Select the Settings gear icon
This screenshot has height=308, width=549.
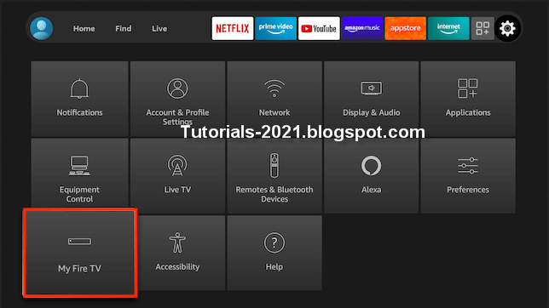[507, 28]
